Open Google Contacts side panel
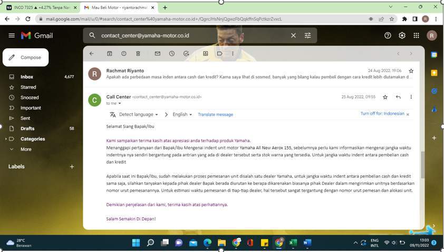Image resolution: width=444 pixels, height=252 pixels. click(434, 109)
